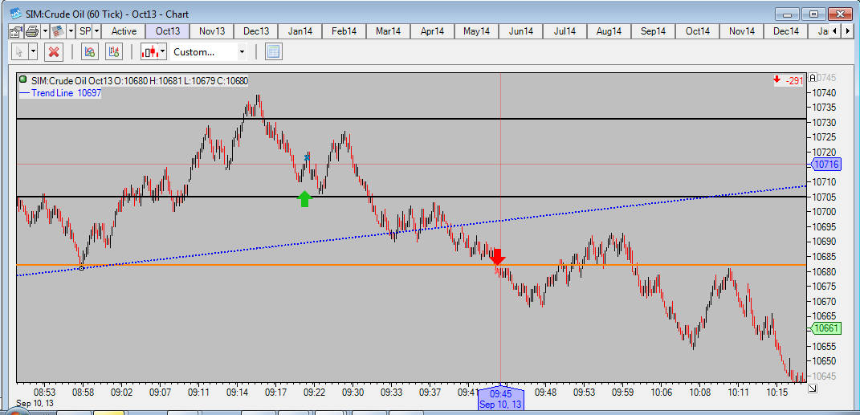The height and width of the screenshot is (415, 860).
Task: Select the Apr14 contract tab
Action: 432,31
